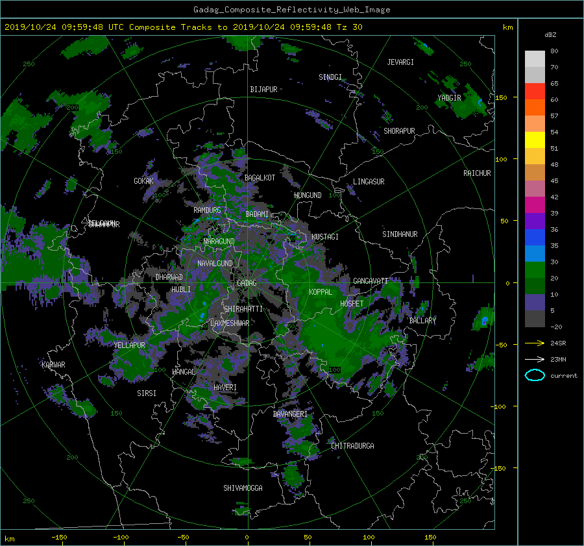The image size is (584, 546).
Task: Pick the magenta 42 dBZ color swatch
Action: [x=535, y=205]
